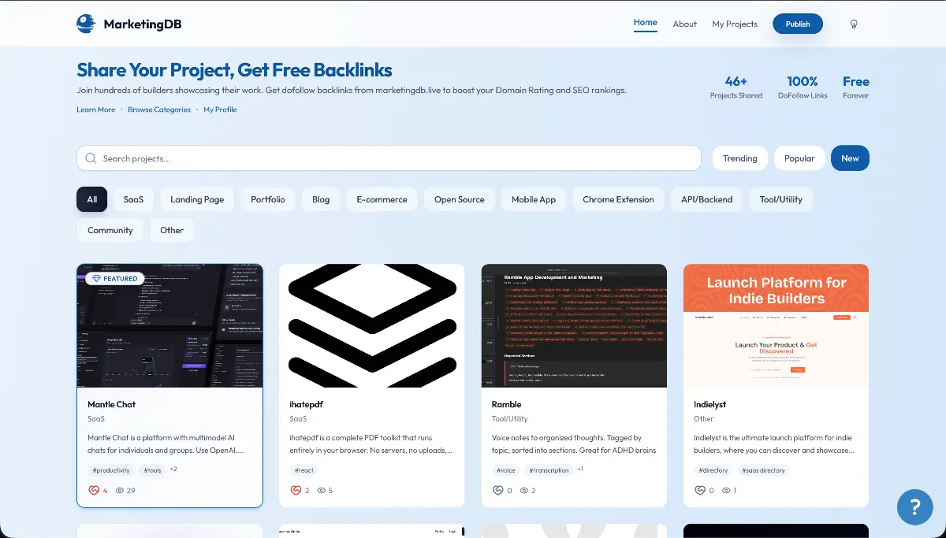Open the About page
Viewport: 946px width, 538px height.
pos(684,24)
